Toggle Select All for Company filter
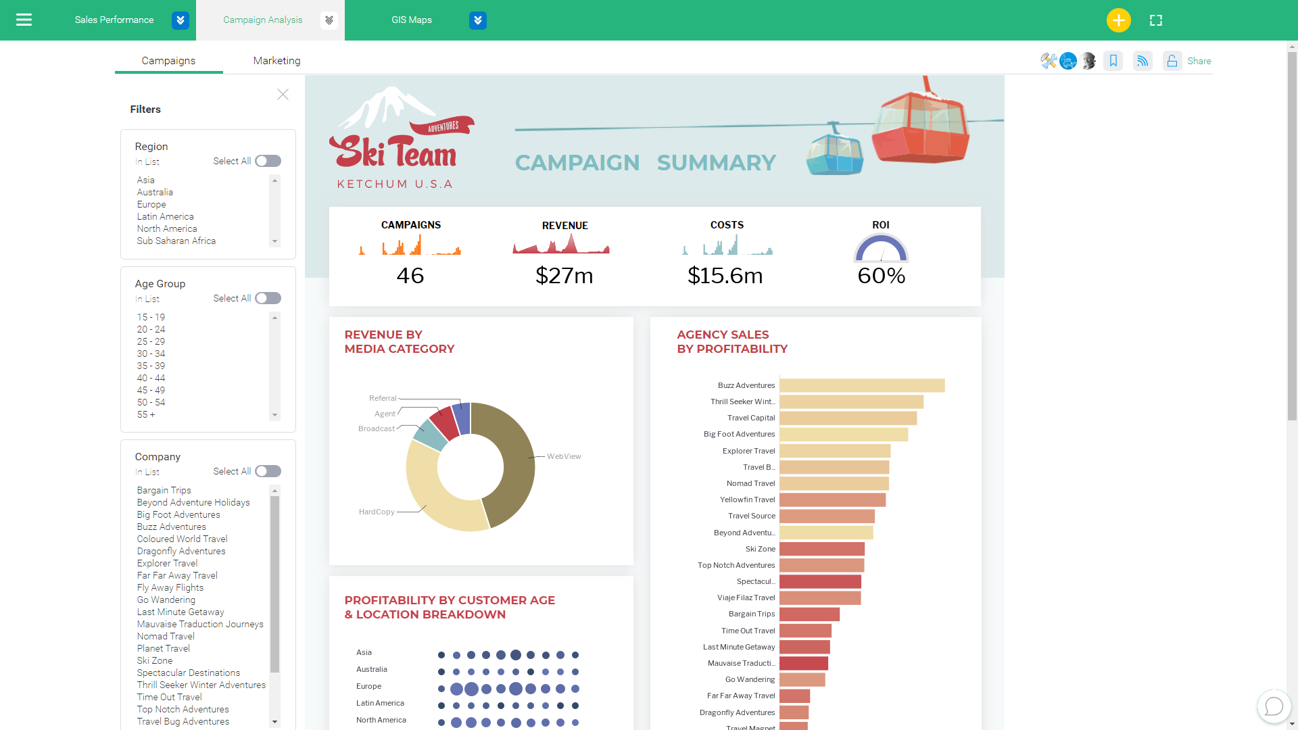1298x730 pixels. [x=268, y=471]
